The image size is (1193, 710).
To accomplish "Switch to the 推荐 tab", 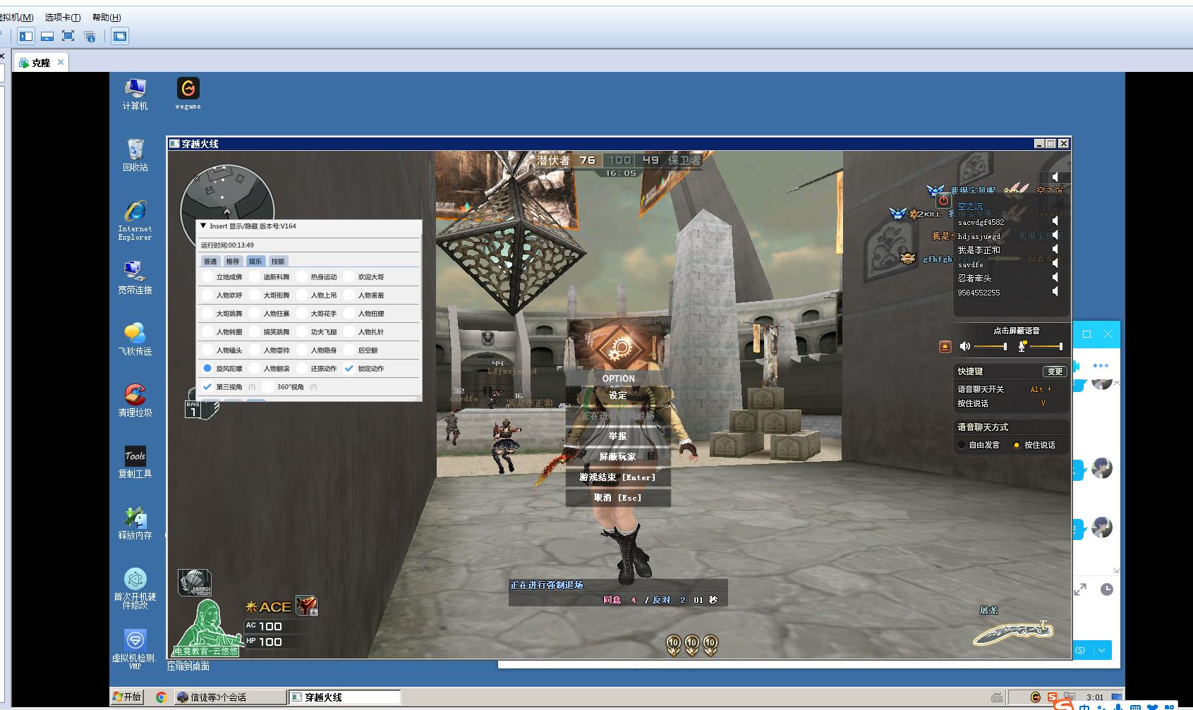I will [233, 261].
